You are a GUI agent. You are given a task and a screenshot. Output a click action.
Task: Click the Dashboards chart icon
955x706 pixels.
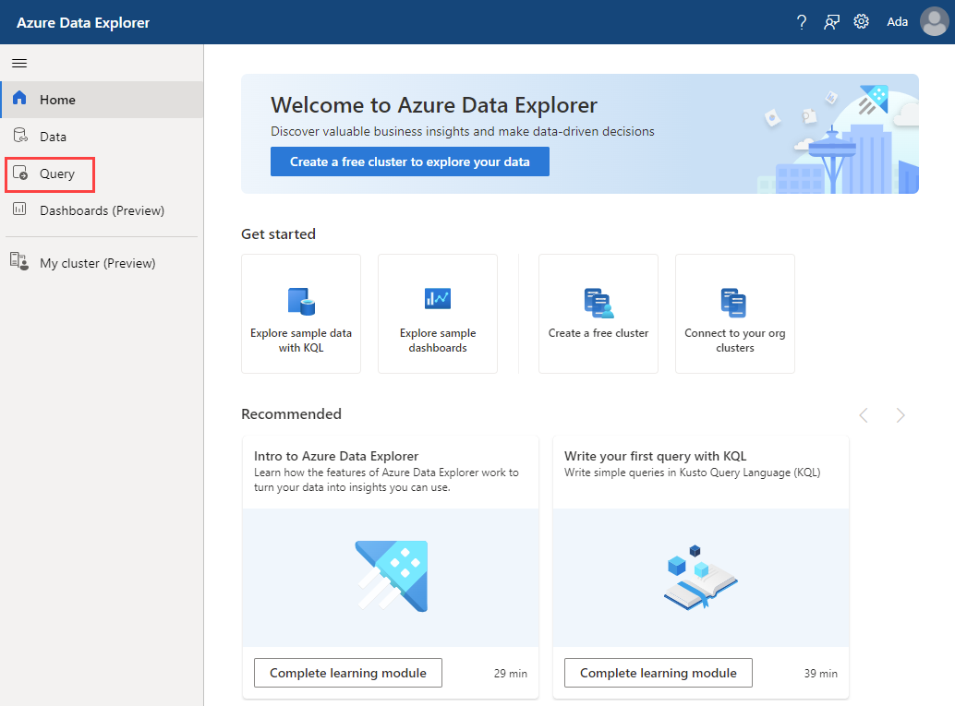pyautogui.click(x=19, y=209)
